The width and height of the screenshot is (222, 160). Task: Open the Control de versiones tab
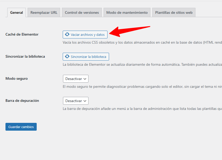(82, 12)
